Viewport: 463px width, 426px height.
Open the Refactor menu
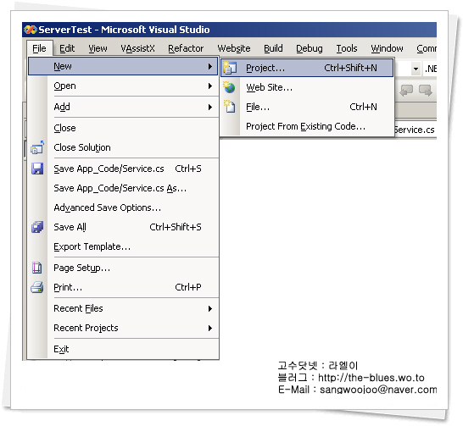186,48
